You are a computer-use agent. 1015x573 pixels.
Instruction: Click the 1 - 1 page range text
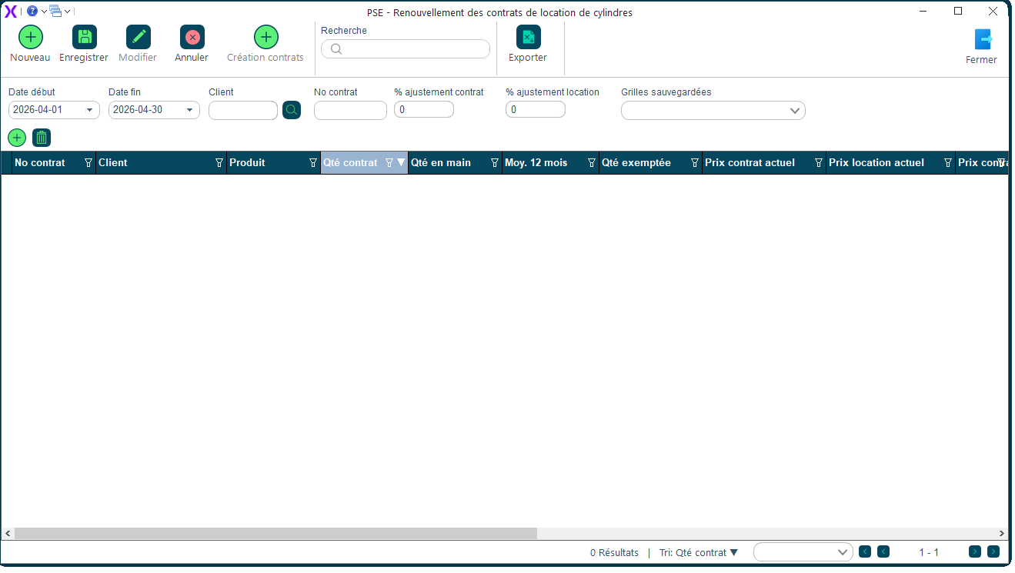coord(929,552)
